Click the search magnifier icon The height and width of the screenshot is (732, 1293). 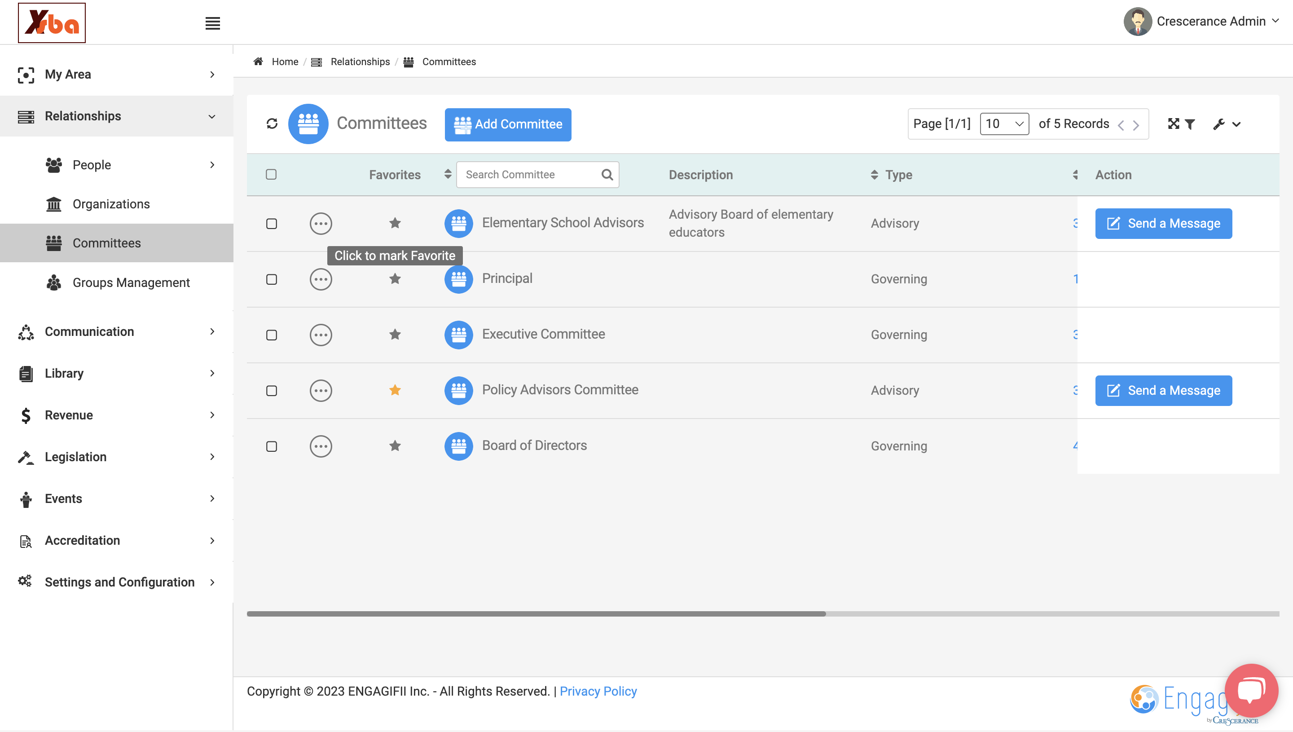(x=607, y=174)
